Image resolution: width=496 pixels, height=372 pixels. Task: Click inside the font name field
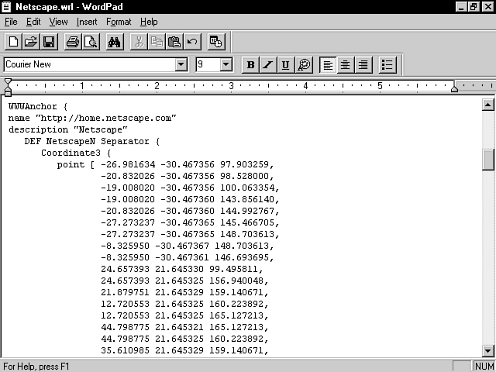tap(90, 64)
